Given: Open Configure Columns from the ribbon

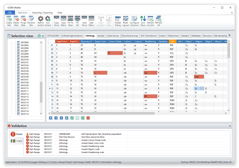Looking at the screenshot, I should coord(134,21).
